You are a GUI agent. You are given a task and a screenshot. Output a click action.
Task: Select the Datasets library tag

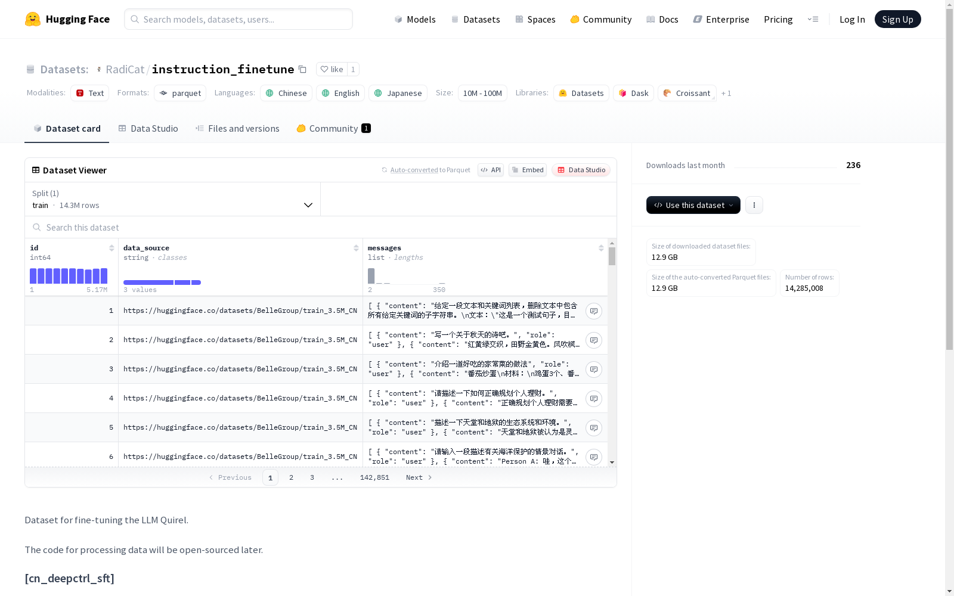[581, 93]
